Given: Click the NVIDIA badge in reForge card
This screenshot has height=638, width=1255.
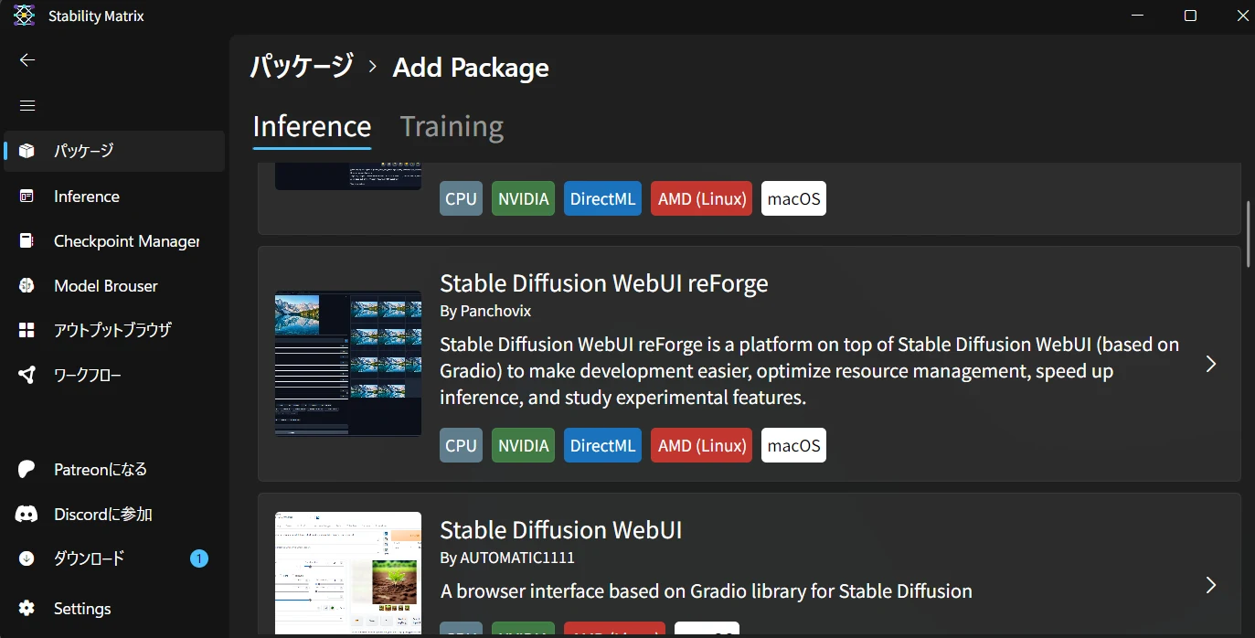Looking at the screenshot, I should coord(524,445).
